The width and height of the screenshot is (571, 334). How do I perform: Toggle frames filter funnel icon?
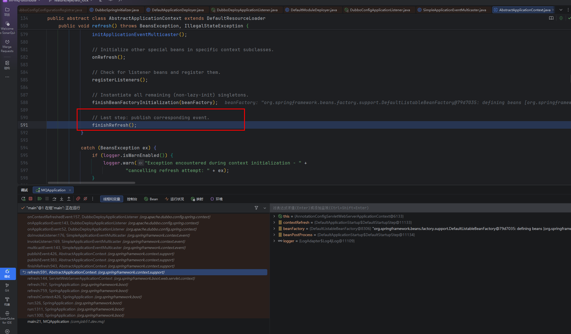tap(256, 208)
